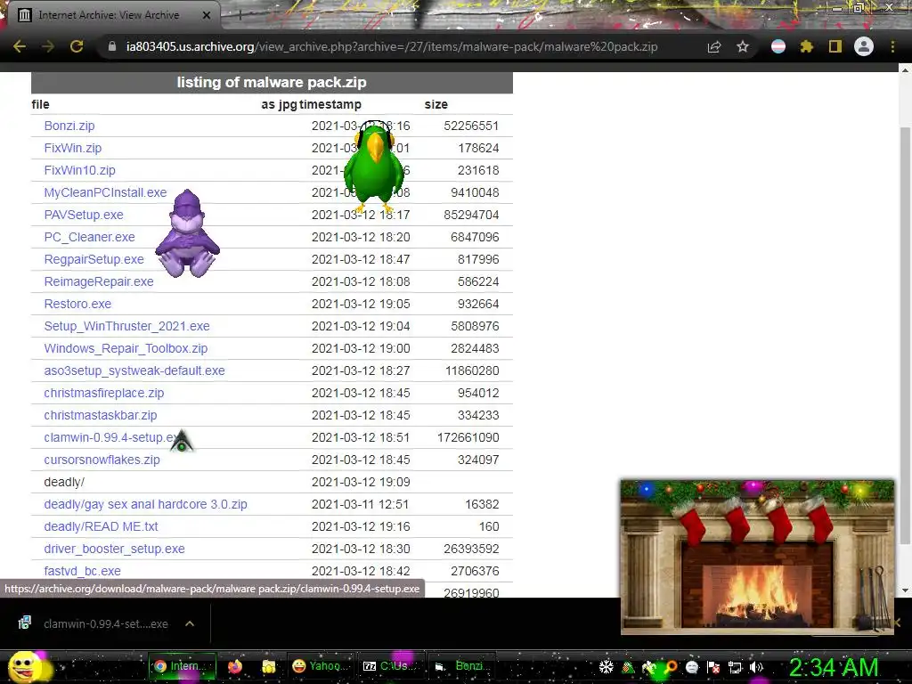Click driver_booster_setup.exe link
This screenshot has height=684, width=912.
115,549
